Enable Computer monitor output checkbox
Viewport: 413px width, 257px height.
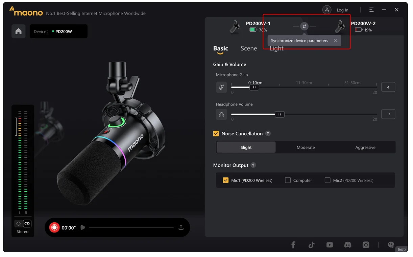(288, 180)
